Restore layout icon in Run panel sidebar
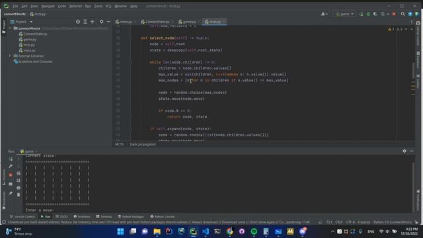This screenshot has width=423, height=238. tap(11, 184)
